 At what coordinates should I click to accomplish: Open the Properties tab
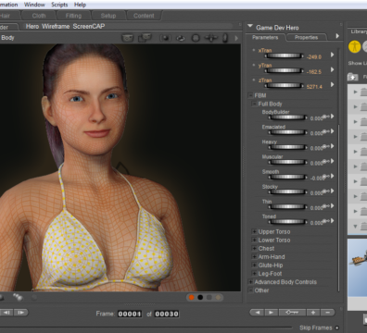tap(306, 37)
